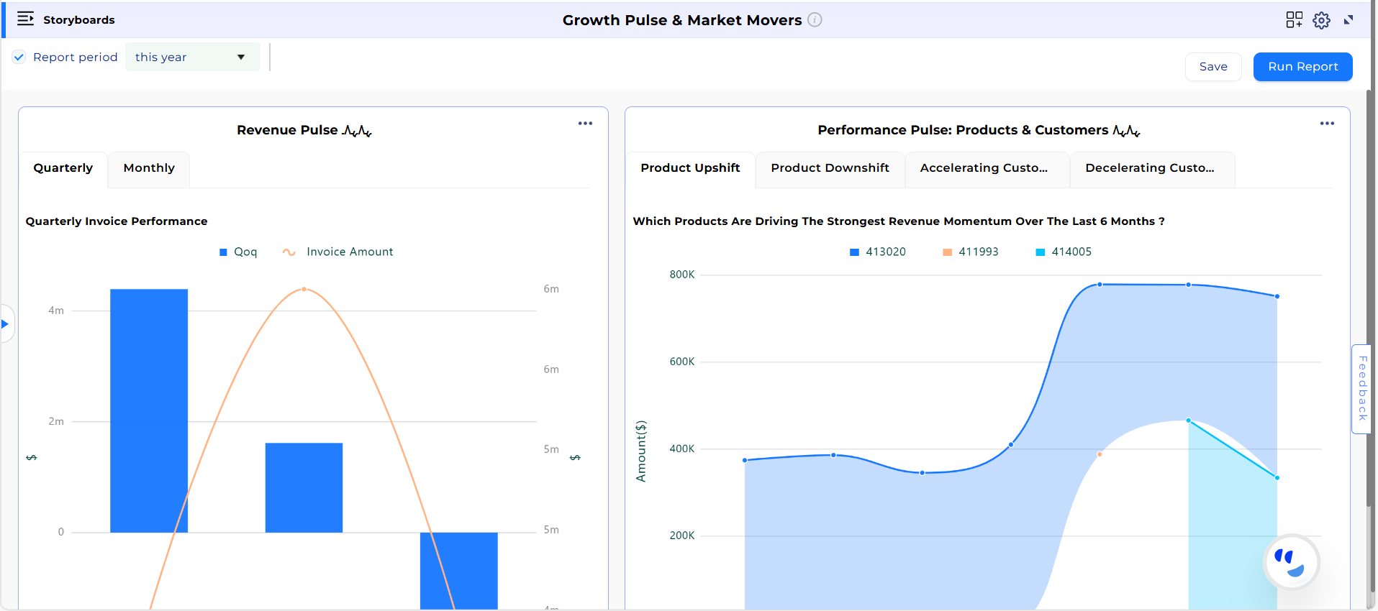This screenshot has width=1378, height=611.
Task: Open the add widget grid icon
Action: click(x=1294, y=20)
